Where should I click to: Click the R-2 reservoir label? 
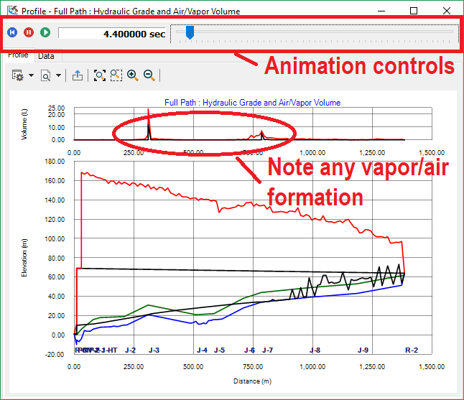(x=412, y=350)
